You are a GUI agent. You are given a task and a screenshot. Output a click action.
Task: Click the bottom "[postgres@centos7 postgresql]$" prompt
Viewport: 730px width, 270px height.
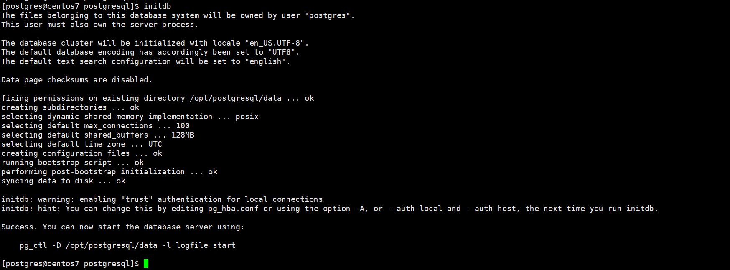point(70,264)
